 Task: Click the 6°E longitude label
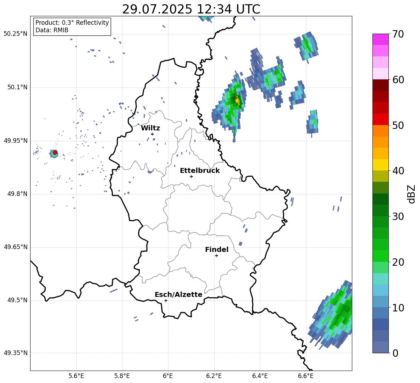click(x=168, y=376)
